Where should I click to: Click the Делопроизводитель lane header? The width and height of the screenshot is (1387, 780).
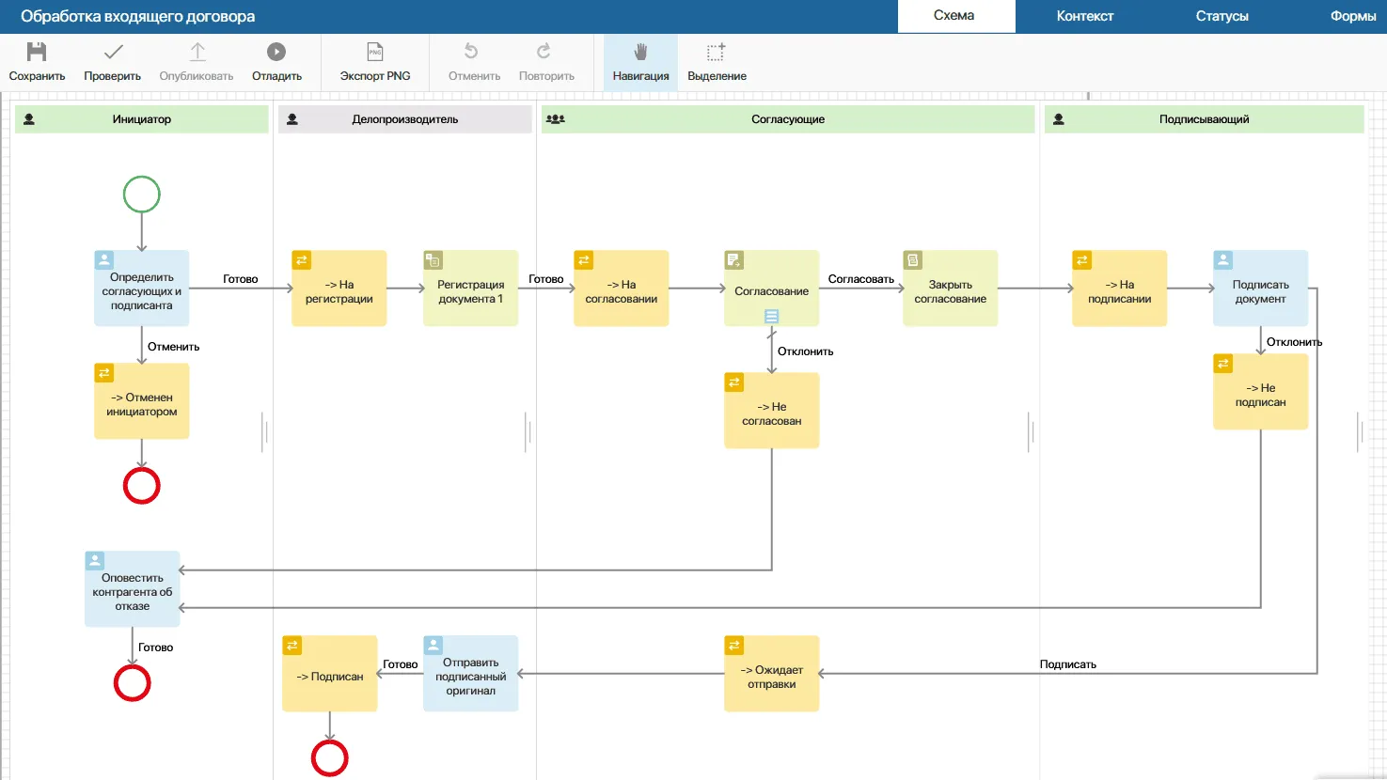404,119
